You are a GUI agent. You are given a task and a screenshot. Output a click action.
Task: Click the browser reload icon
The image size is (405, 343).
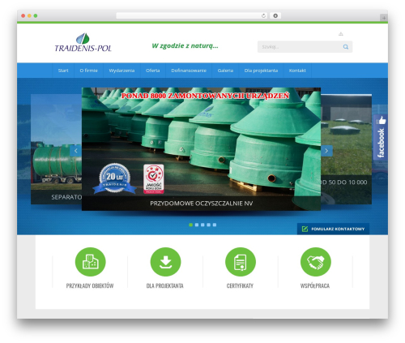(x=263, y=15)
